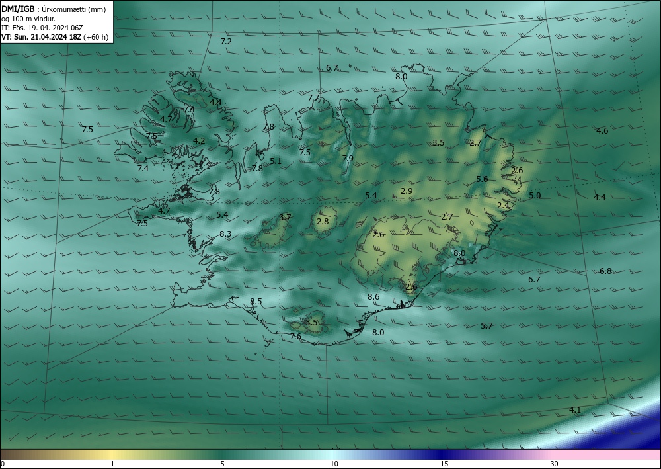Image resolution: width=661 pixels, height=469 pixels.
Task: Select the 8.6 value in south Iceland
Action: point(373,297)
